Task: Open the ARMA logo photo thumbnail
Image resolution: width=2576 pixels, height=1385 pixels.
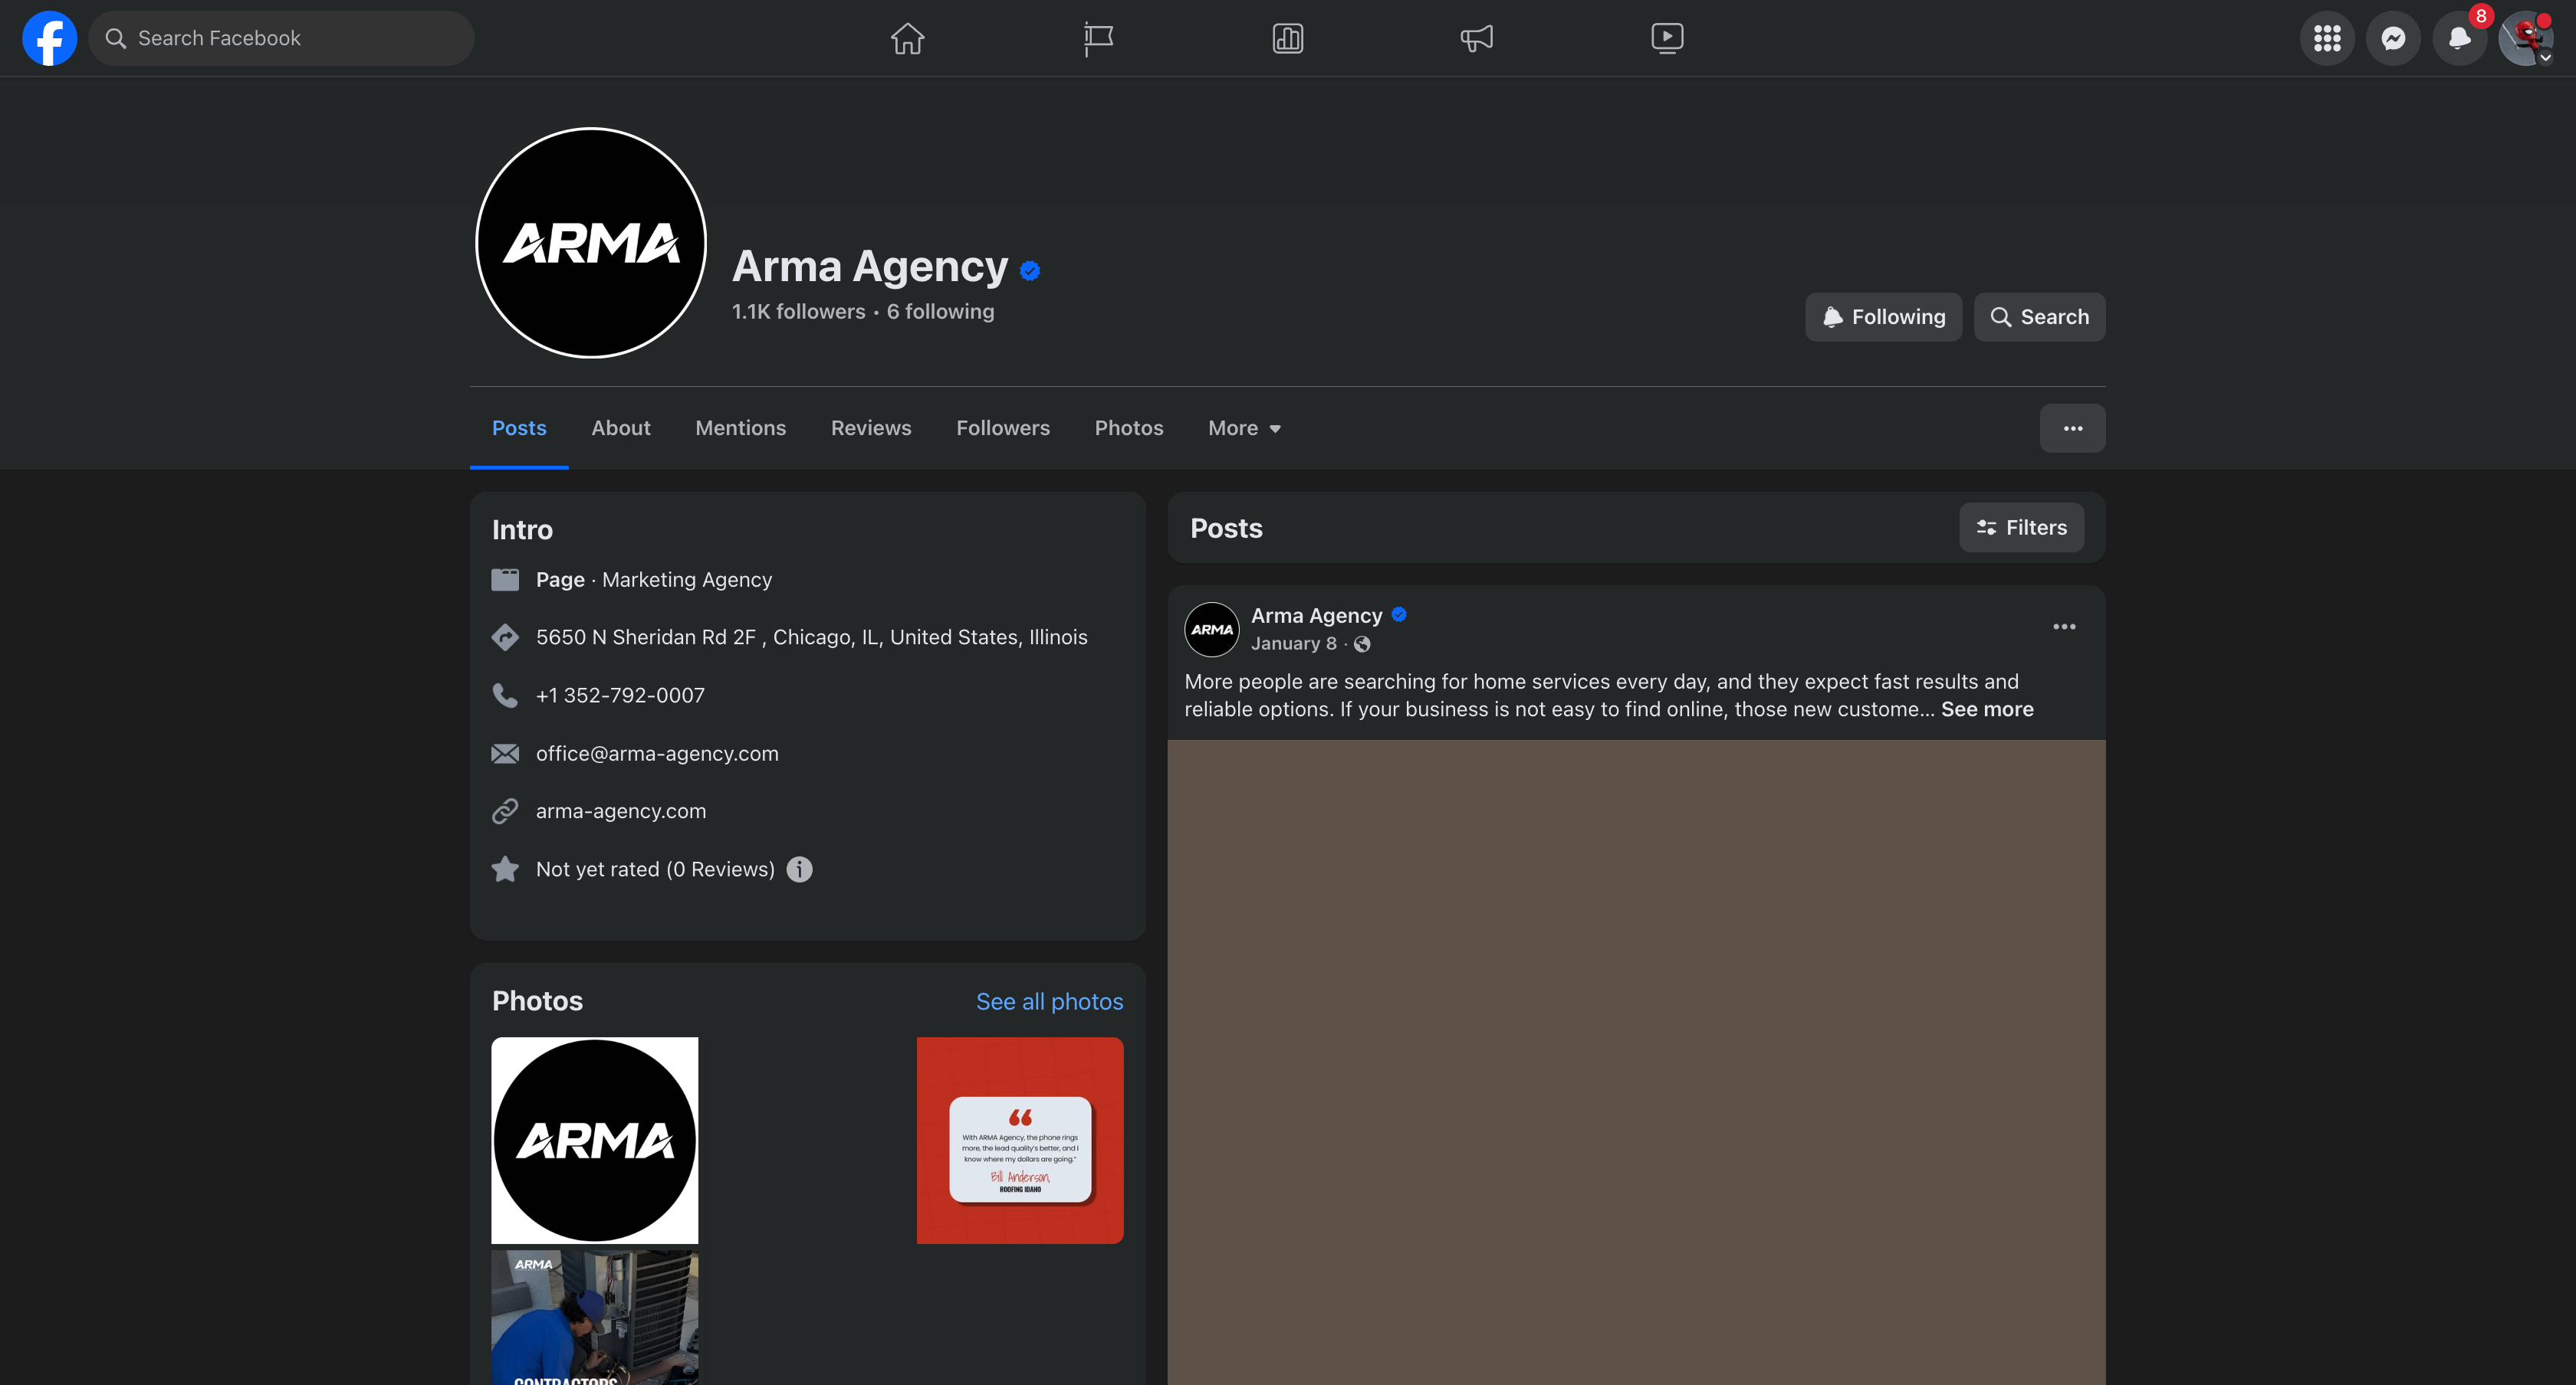Action: 595,1140
